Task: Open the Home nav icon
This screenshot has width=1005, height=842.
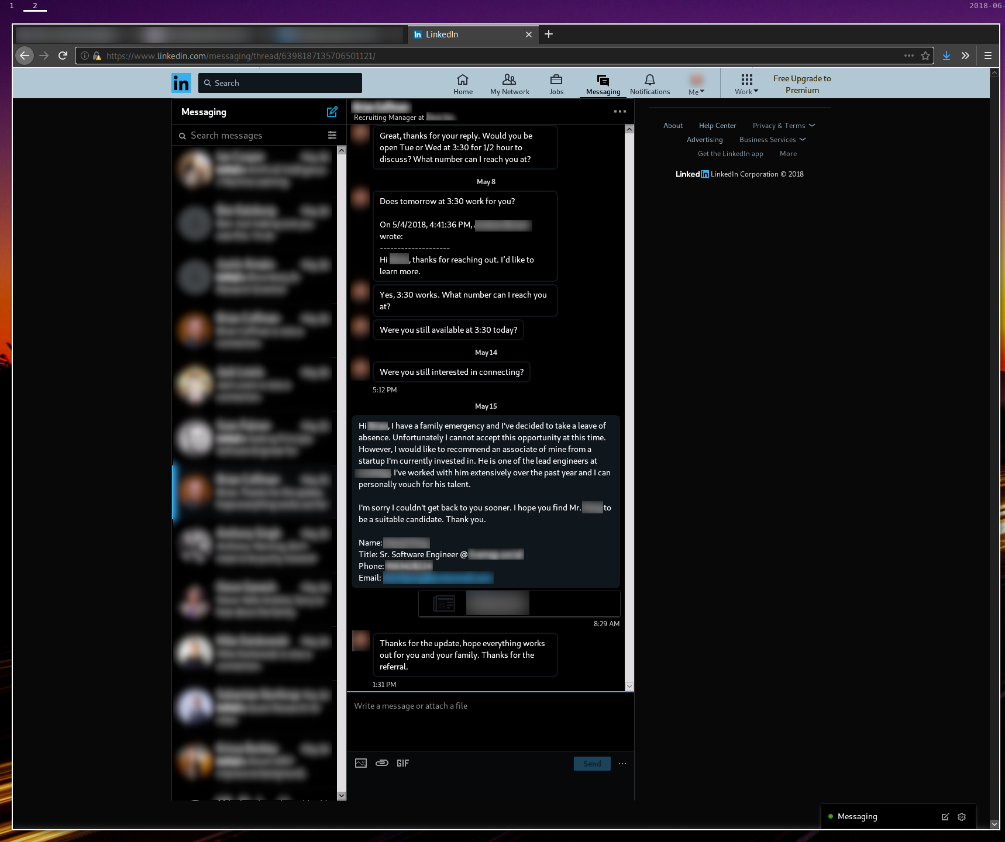Action: coord(463,84)
